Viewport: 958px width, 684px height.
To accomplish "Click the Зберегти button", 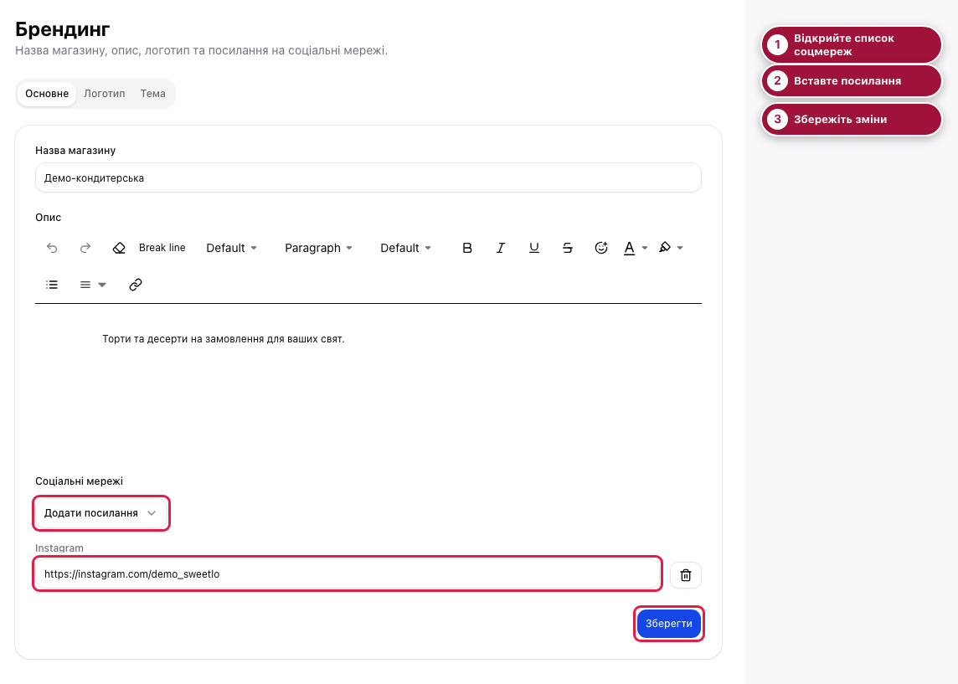I will [669, 624].
